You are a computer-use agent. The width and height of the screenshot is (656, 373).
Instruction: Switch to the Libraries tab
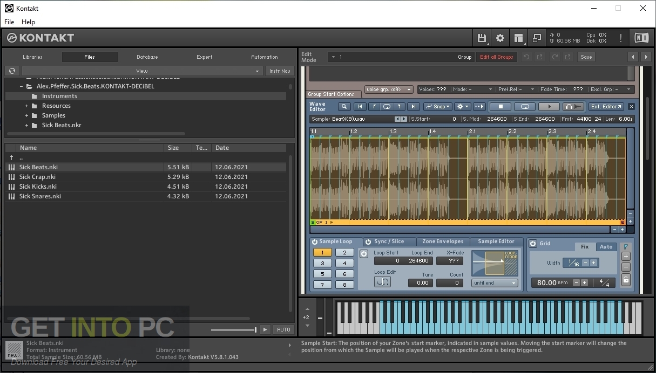tap(32, 57)
